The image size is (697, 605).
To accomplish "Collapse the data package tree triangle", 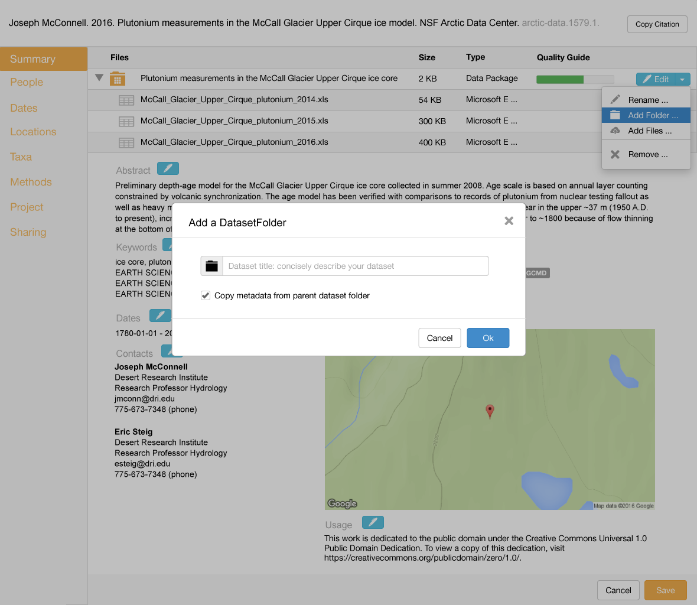I will pyautogui.click(x=99, y=78).
